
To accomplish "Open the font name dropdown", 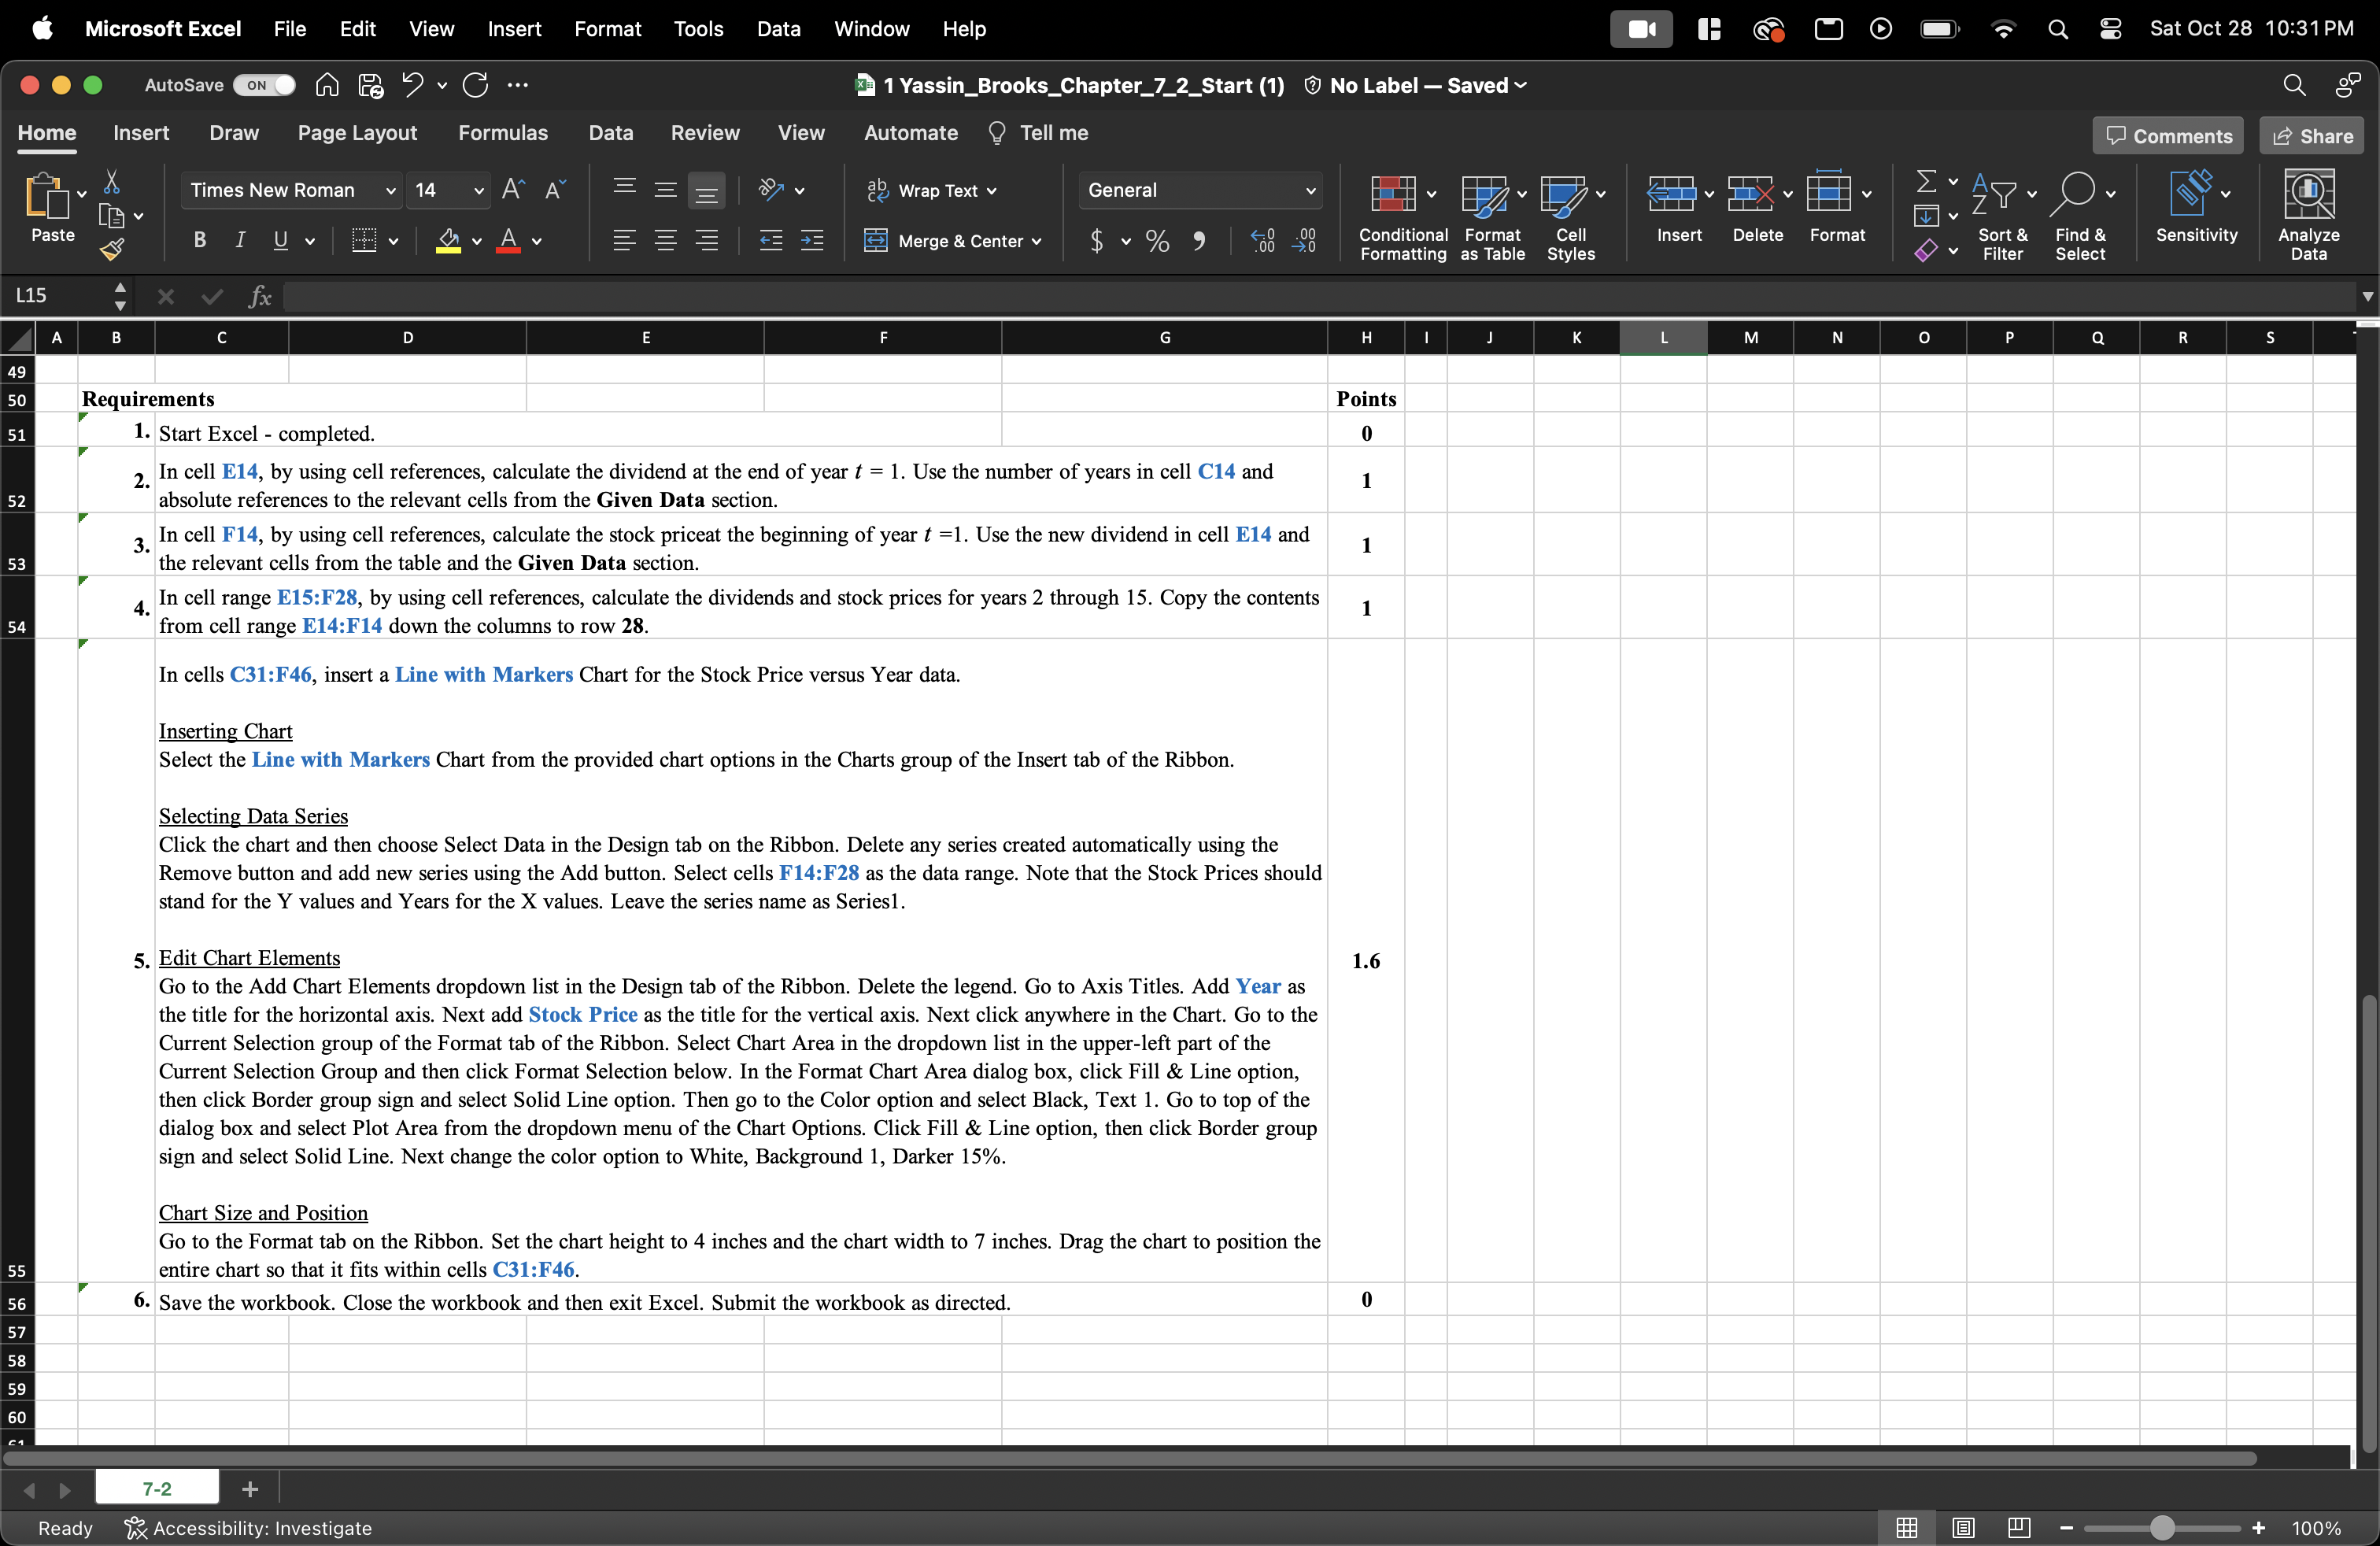I will click(390, 191).
